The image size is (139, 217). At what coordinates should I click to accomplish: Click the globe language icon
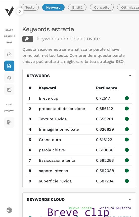point(9,210)
